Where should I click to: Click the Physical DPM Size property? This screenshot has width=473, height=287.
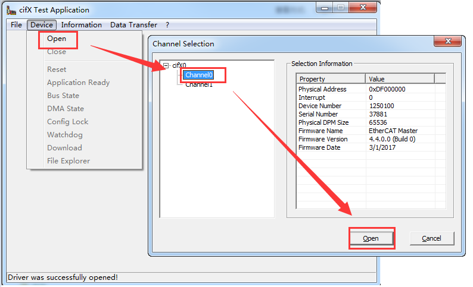[323, 122]
